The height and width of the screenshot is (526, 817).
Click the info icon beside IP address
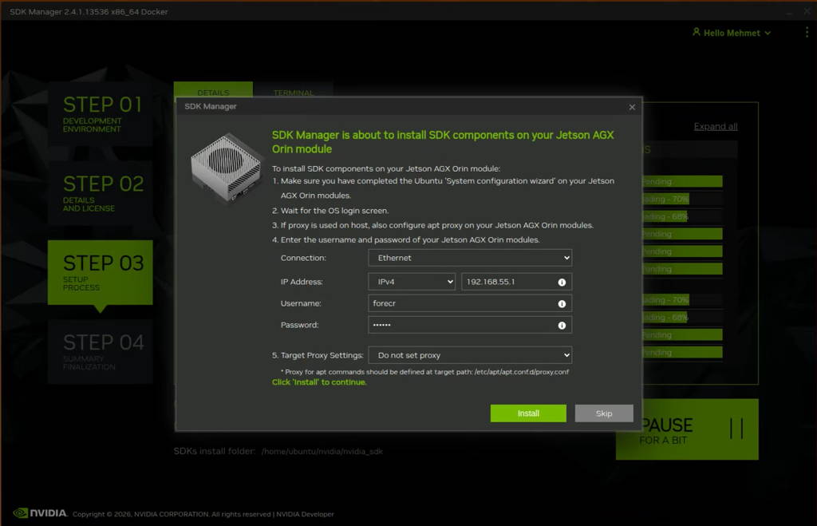click(x=562, y=282)
